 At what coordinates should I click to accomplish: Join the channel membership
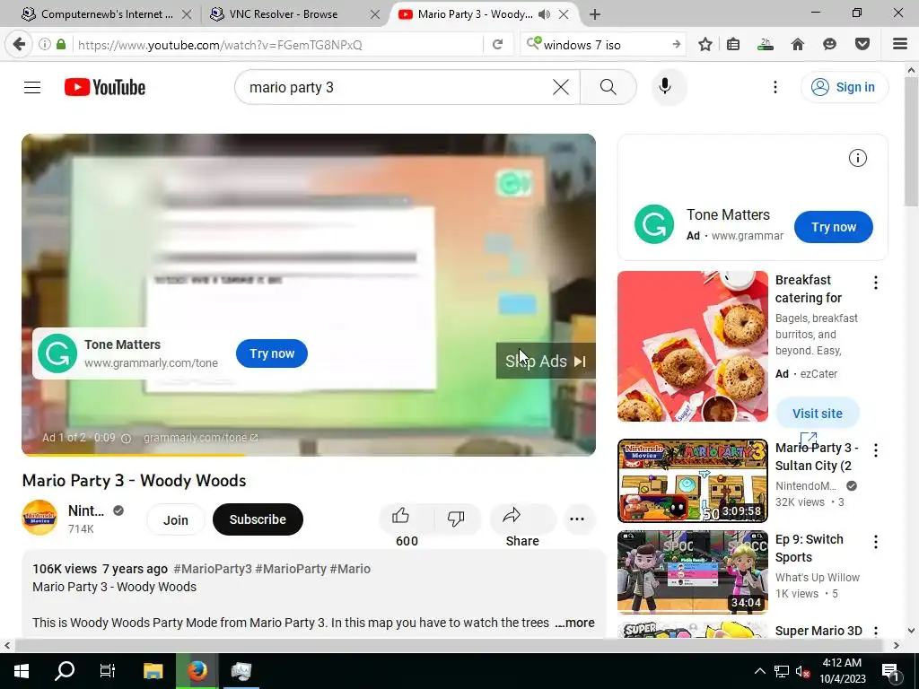point(175,519)
